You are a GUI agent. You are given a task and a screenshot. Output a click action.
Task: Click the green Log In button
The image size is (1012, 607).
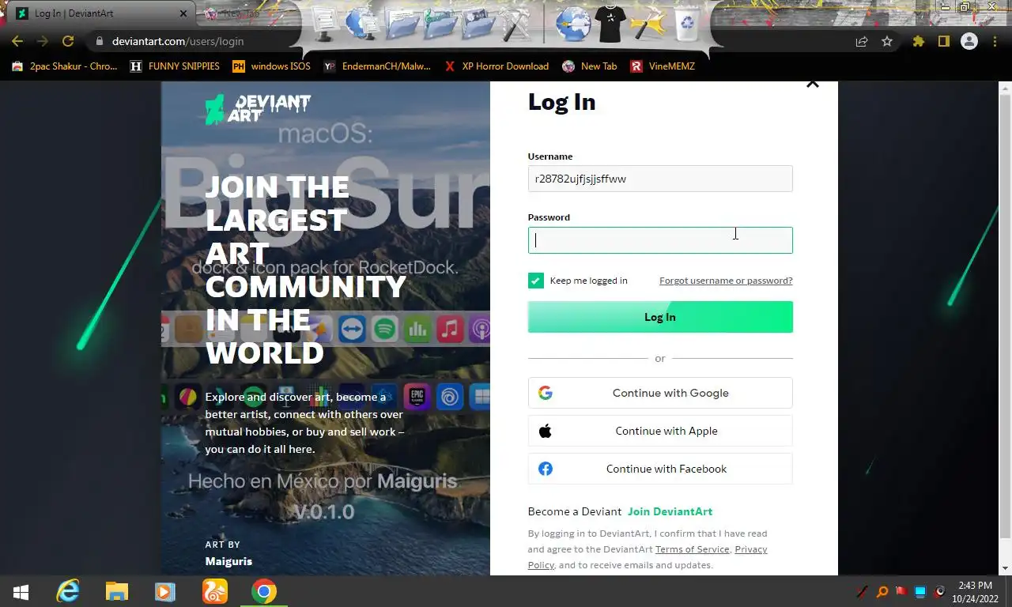(660, 317)
